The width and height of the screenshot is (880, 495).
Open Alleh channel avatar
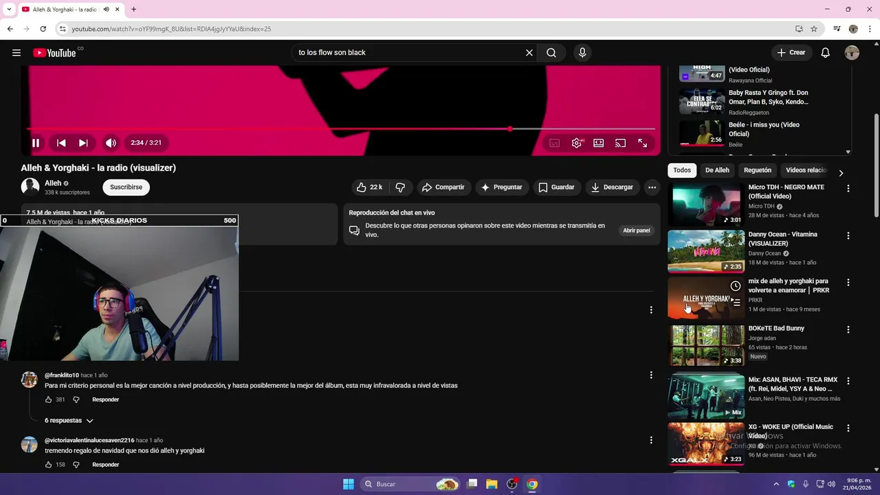tap(30, 187)
